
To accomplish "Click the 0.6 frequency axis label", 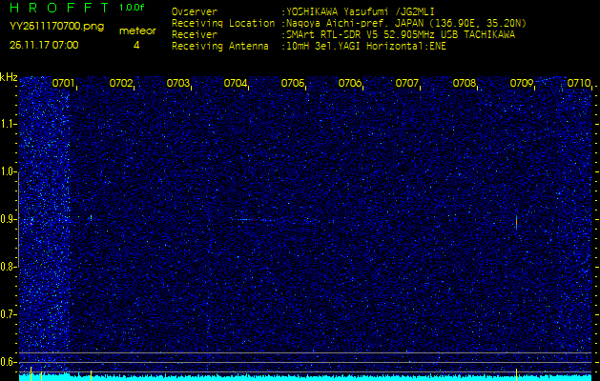I will click(x=7, y=362).
